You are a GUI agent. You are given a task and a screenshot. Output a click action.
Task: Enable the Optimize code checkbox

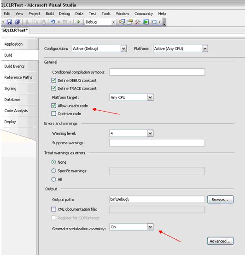(x=53, y=113)
